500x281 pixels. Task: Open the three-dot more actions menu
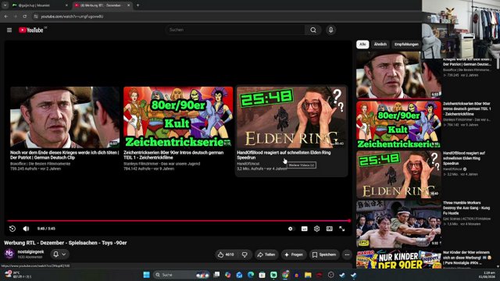pos(347,254)
